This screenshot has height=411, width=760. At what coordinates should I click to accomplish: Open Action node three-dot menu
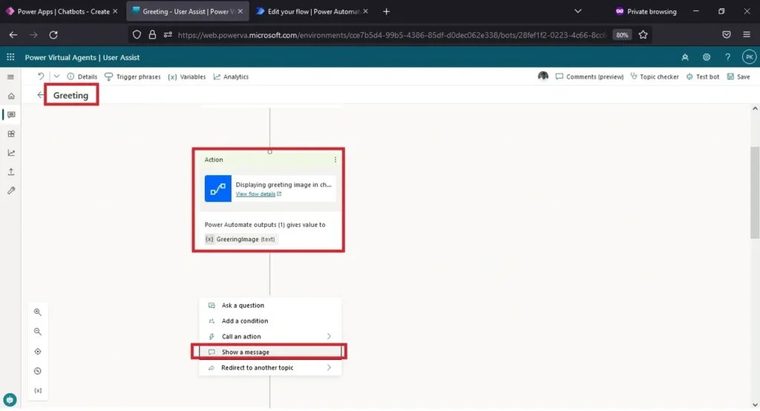click(x=335, y=160)
